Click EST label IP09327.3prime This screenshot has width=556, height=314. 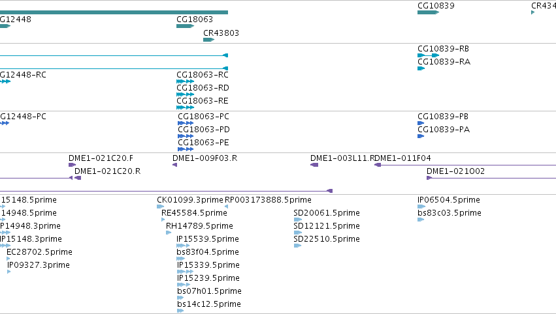click(x=39, y=265)
